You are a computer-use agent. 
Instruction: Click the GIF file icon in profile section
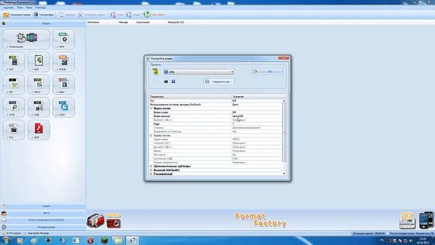(x=156, y=71)
